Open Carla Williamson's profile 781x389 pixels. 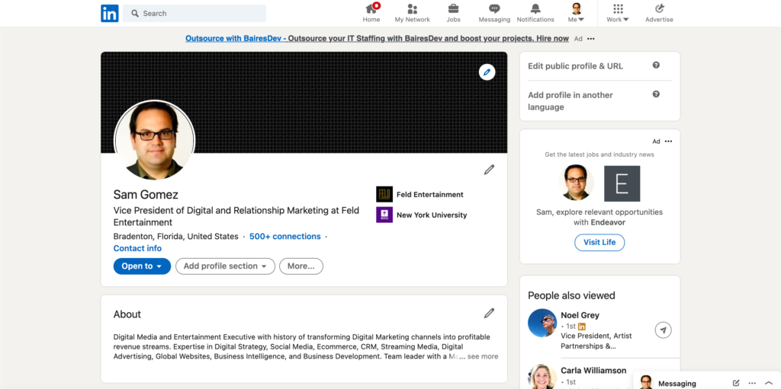tap(593, 371)
